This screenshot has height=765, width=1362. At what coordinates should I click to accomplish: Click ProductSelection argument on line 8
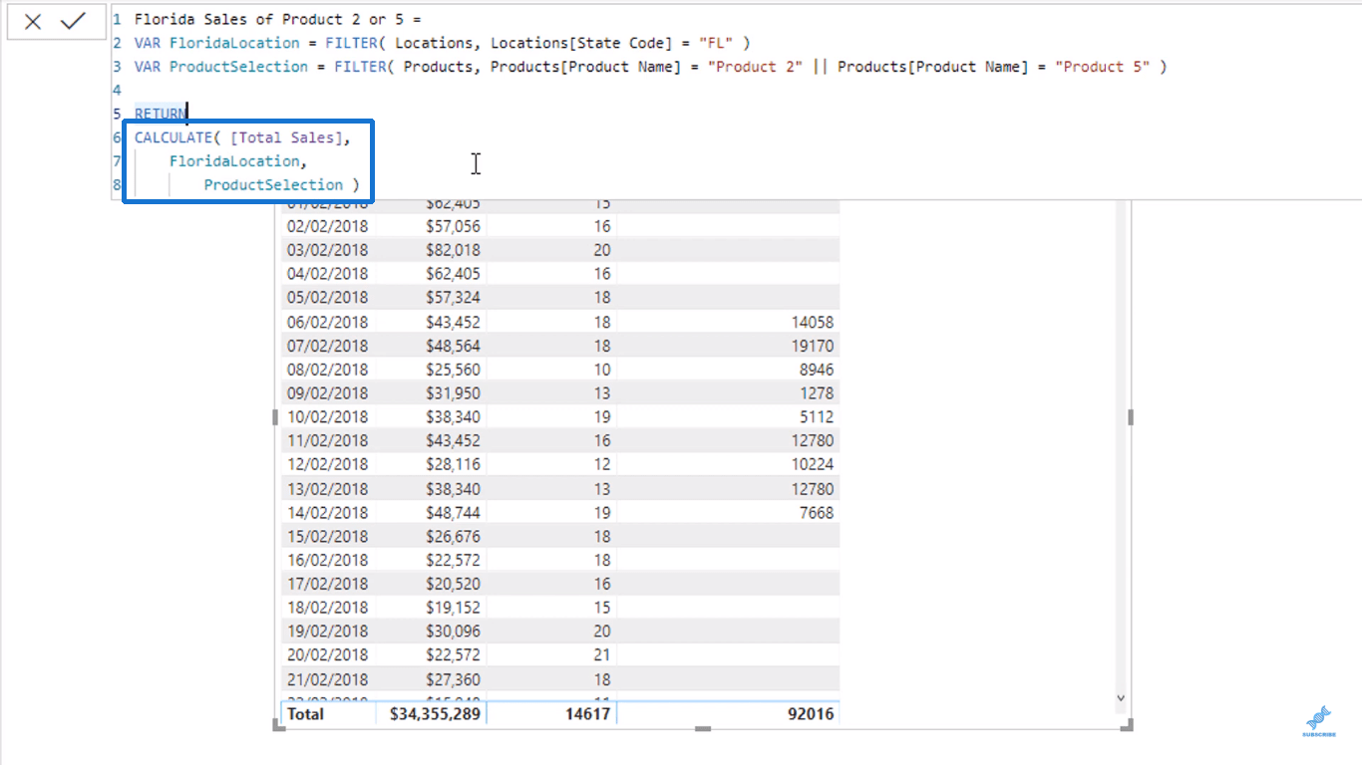(x=273, y=184)
